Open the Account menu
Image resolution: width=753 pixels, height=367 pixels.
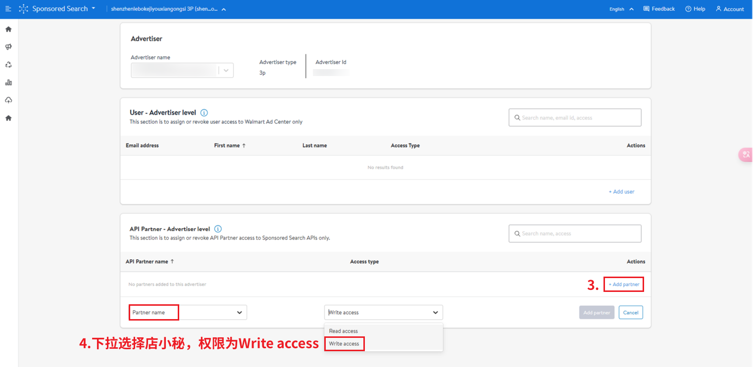click(730, 9)
